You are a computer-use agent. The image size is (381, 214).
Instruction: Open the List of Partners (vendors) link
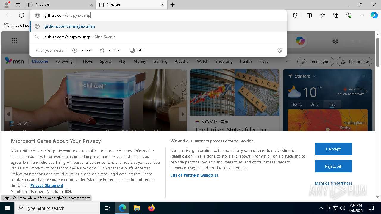[194, 175]
